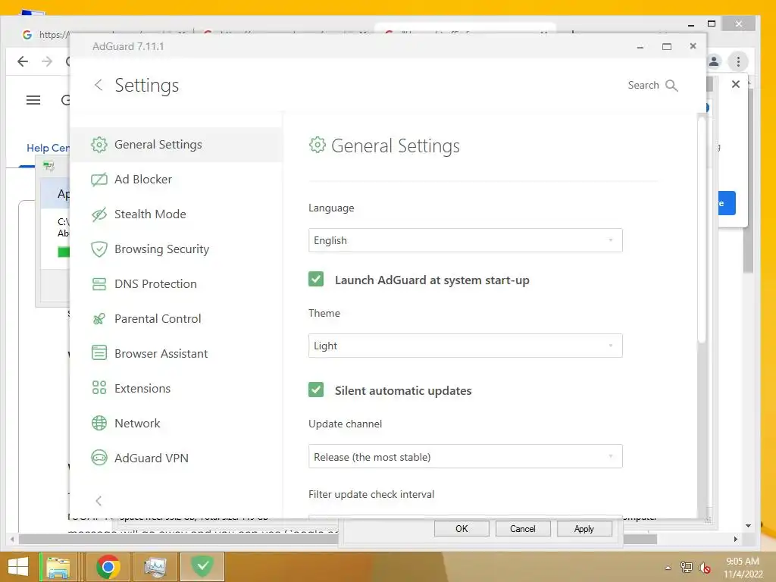Click Chrome profile avatar icon
This screenshot has width=776, height=582.
tap(714, 61)
